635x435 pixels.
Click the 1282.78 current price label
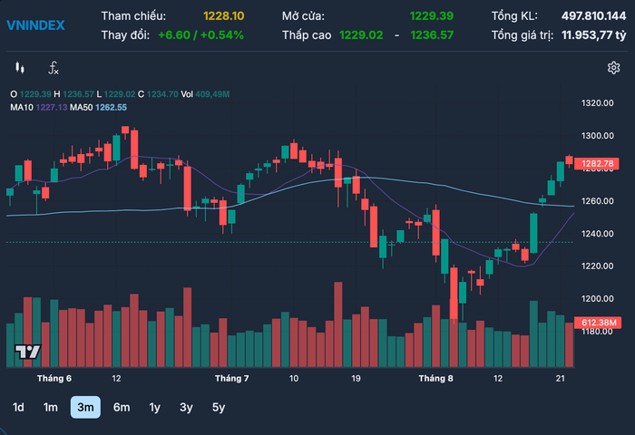(x=597, y=163)
